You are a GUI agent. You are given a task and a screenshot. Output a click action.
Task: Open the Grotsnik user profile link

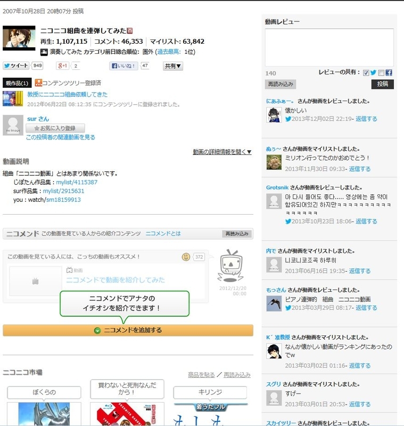[x=277, y=187]
